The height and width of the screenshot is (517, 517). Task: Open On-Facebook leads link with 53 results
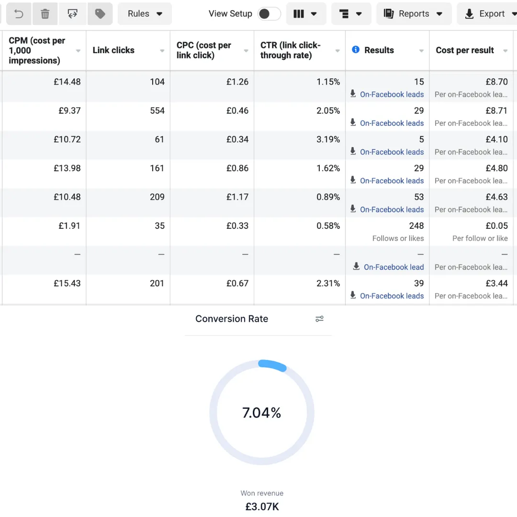pos(392,210)
